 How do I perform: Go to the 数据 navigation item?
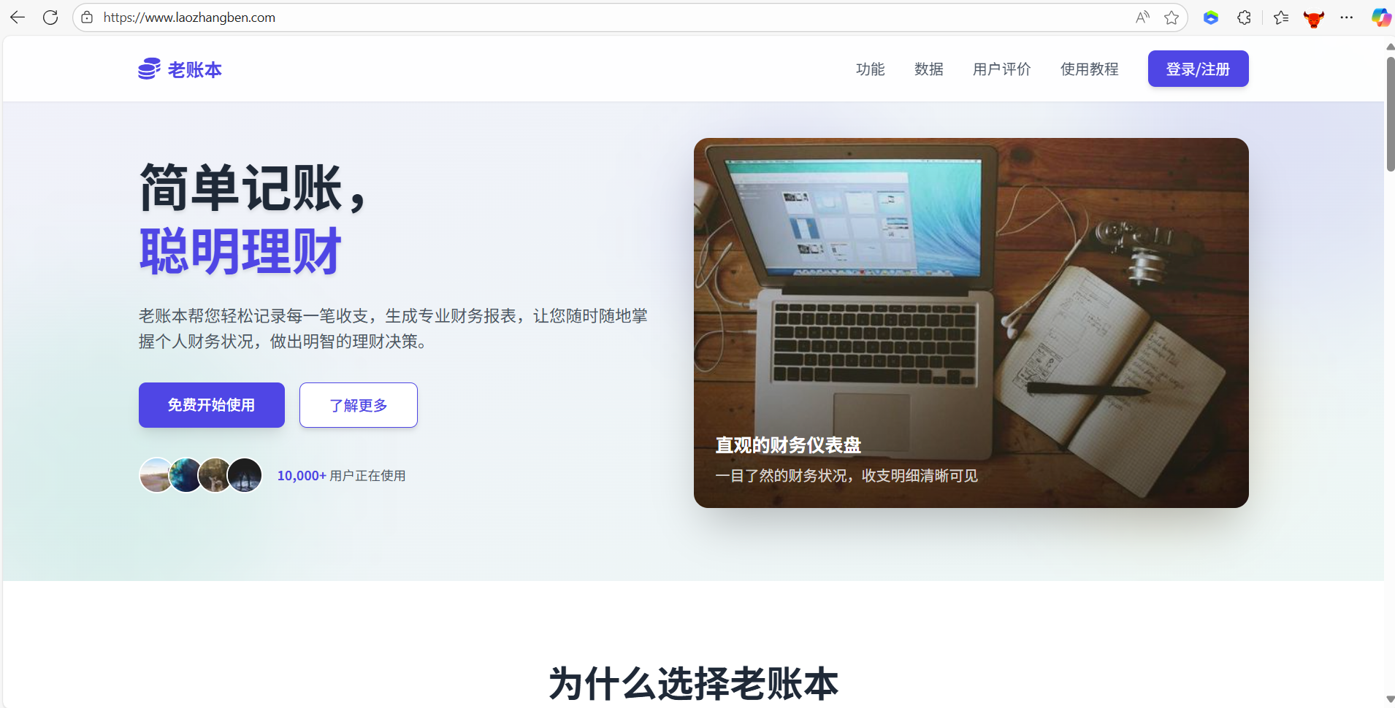(x=928, y=69)
